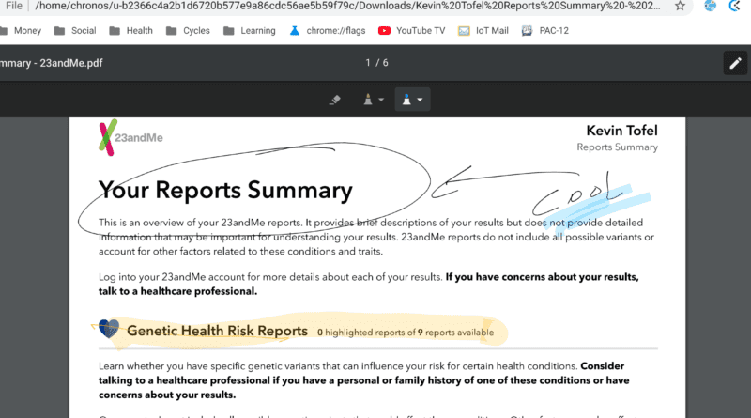Open the highlighter options dropdown arrow
The image size is (751, 418).
click(420, 100)
